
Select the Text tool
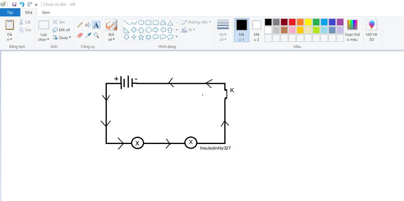96,25
